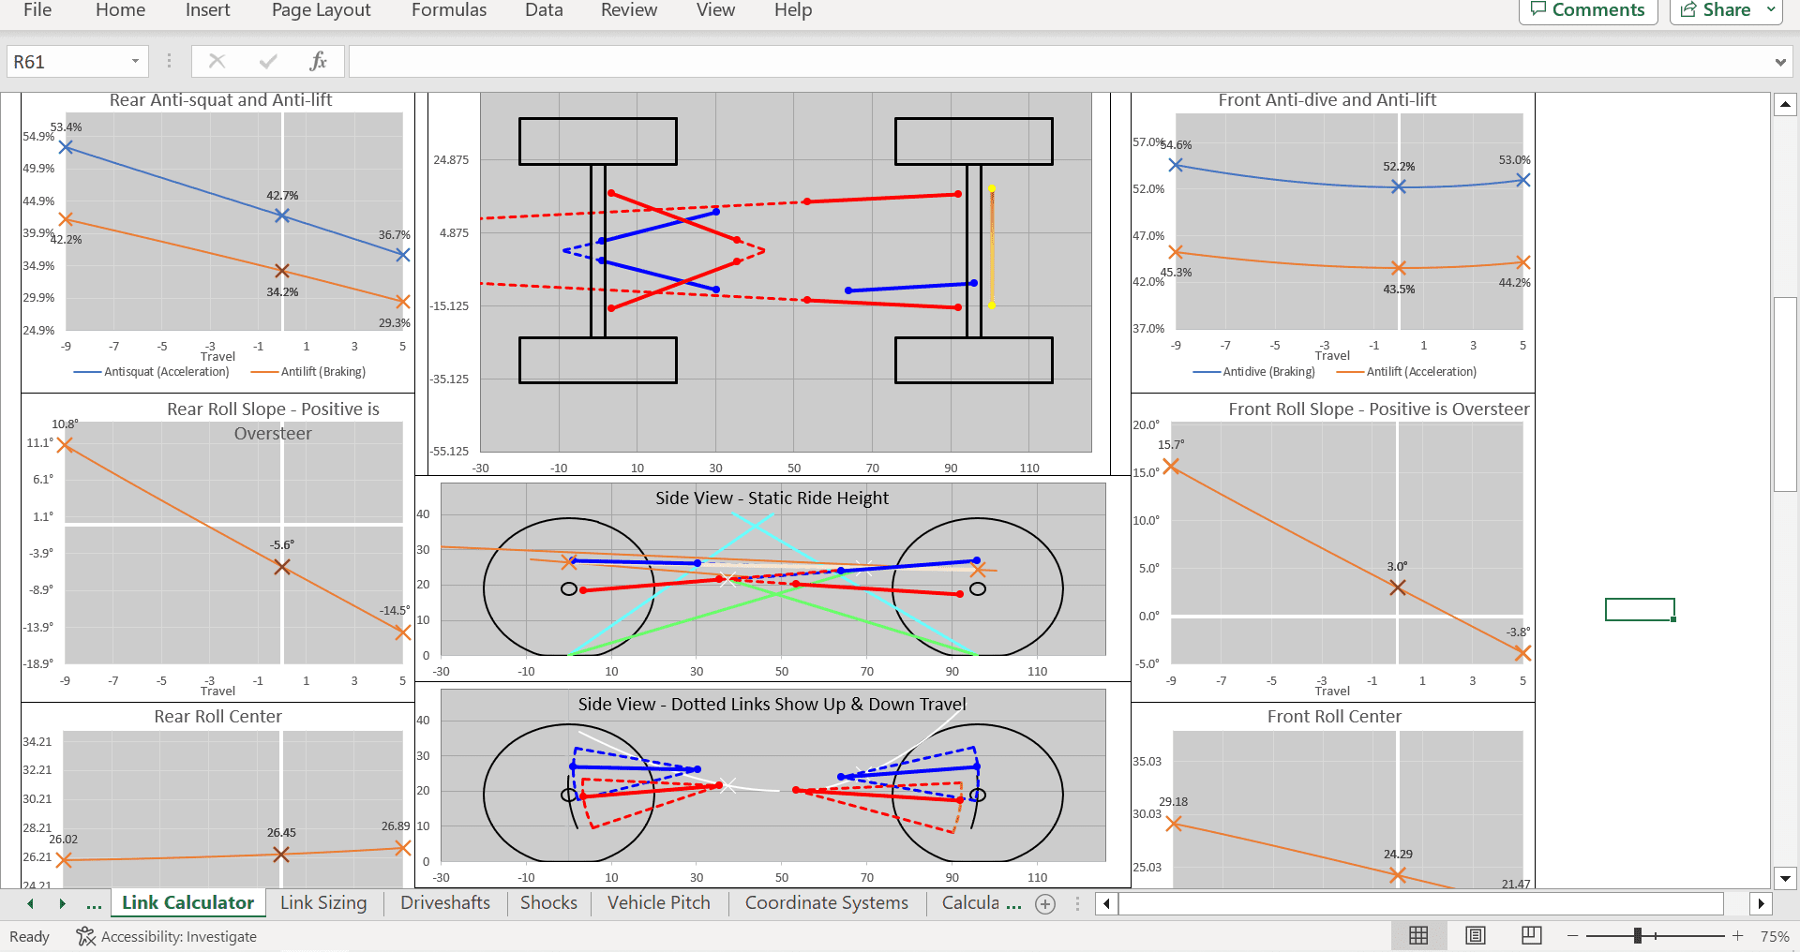Screen dimensions: 1800x952
Task: Click the selected cell R61
Action: [1640, 610]
